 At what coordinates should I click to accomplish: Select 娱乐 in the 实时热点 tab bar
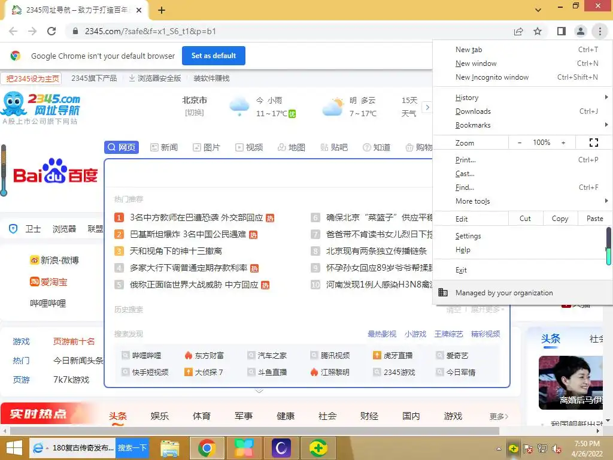click(159, 416)
